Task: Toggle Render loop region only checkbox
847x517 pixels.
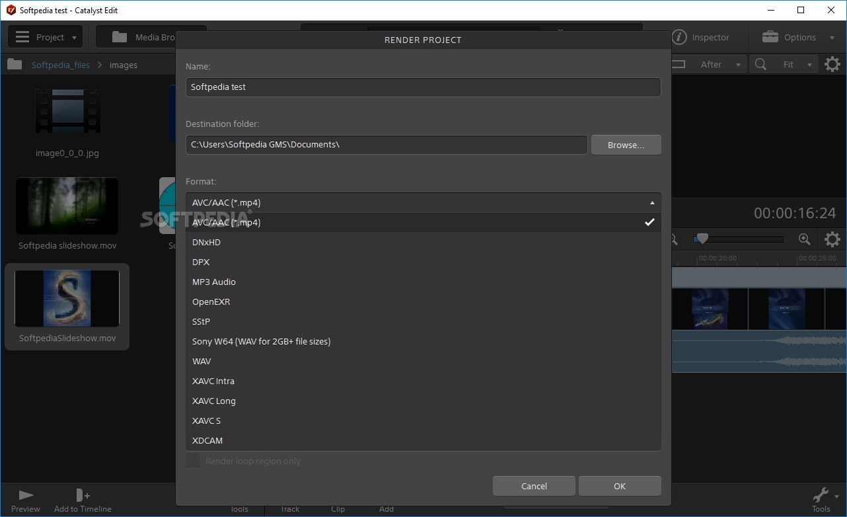Action: (193, 461)
